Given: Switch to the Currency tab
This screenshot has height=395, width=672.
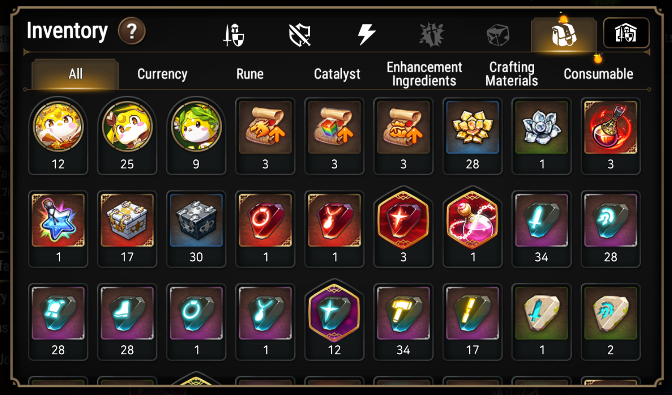Looking at the screenshot, I should pos(162,74).
